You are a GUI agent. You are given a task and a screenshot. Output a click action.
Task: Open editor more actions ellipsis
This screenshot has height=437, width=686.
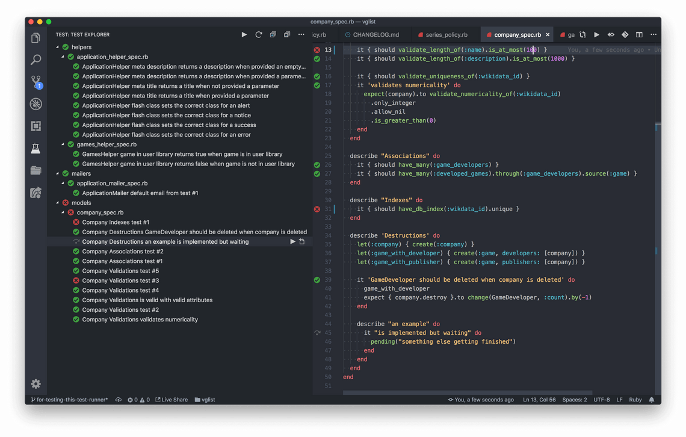click(x=654, y=34)
